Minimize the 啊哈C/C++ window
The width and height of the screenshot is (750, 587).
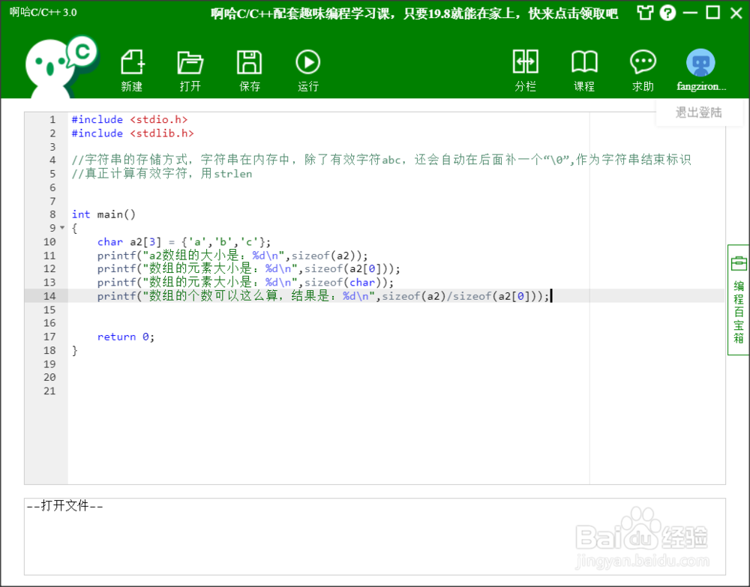click(x=690, y=13)
